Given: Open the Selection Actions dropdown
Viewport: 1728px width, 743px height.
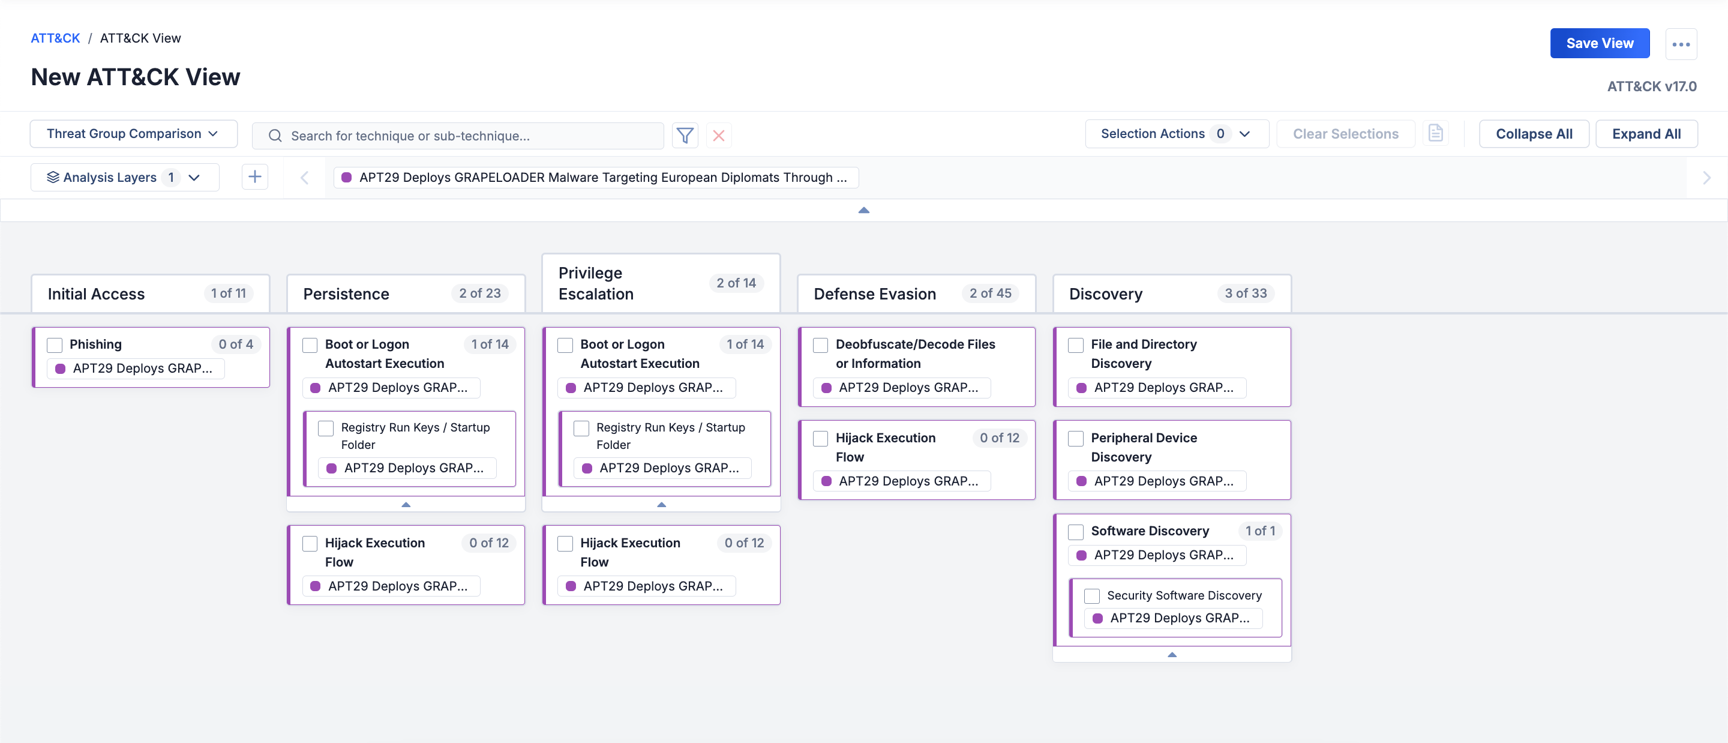Looking at the screenshot, I should [x=1175, y=133].
